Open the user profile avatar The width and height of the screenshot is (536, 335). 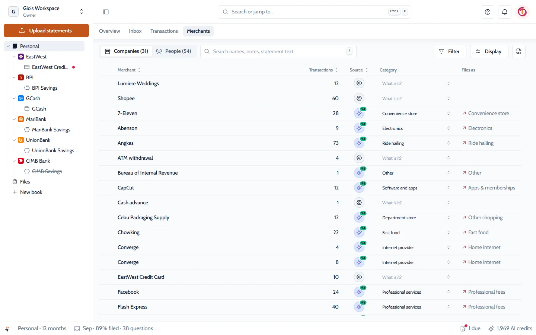[522, 12]
